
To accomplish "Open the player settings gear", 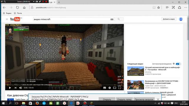I will pos(110,88).
